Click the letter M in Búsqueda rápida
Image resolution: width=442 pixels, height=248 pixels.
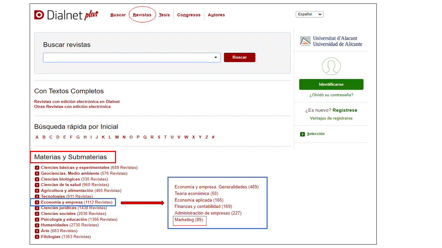pyautogui.click(x=117, y=137)
